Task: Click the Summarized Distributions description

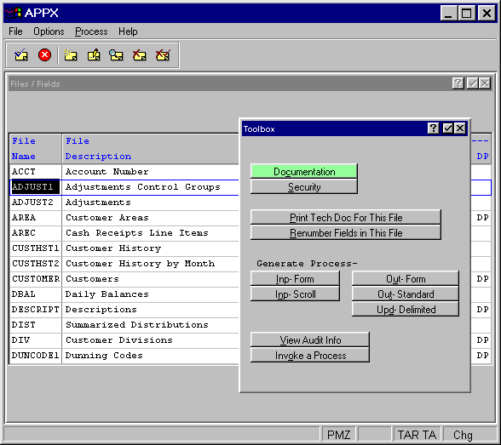Action: coord(136,325)
